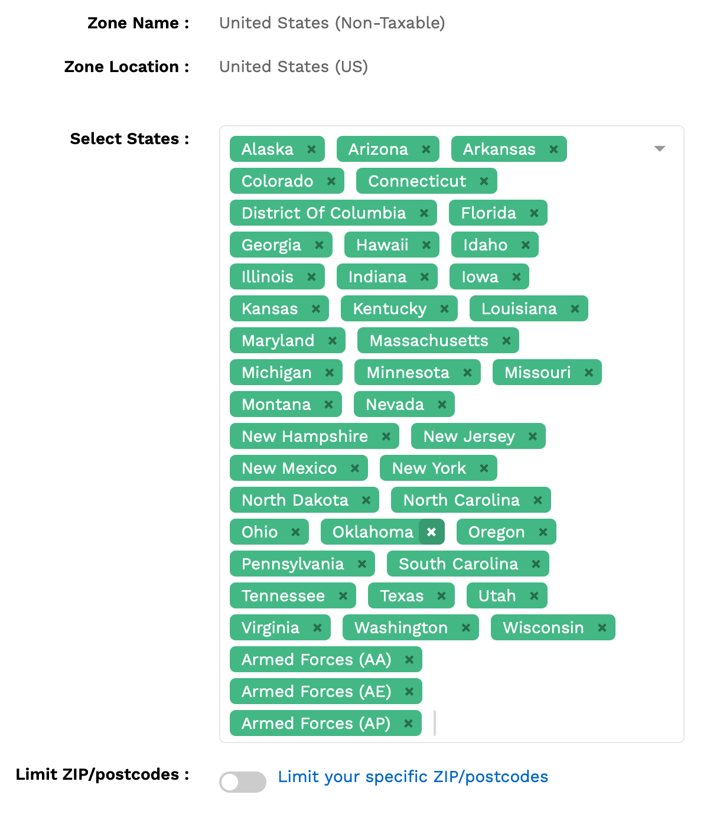Select the Florida state chip
The height and width of the screenshot is (814, 710).
[x=488, y=213]
